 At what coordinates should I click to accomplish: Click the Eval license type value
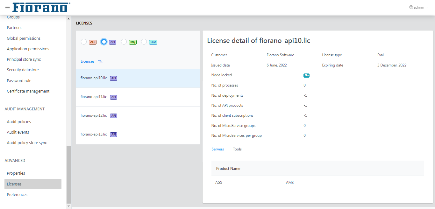coord(381,55)
